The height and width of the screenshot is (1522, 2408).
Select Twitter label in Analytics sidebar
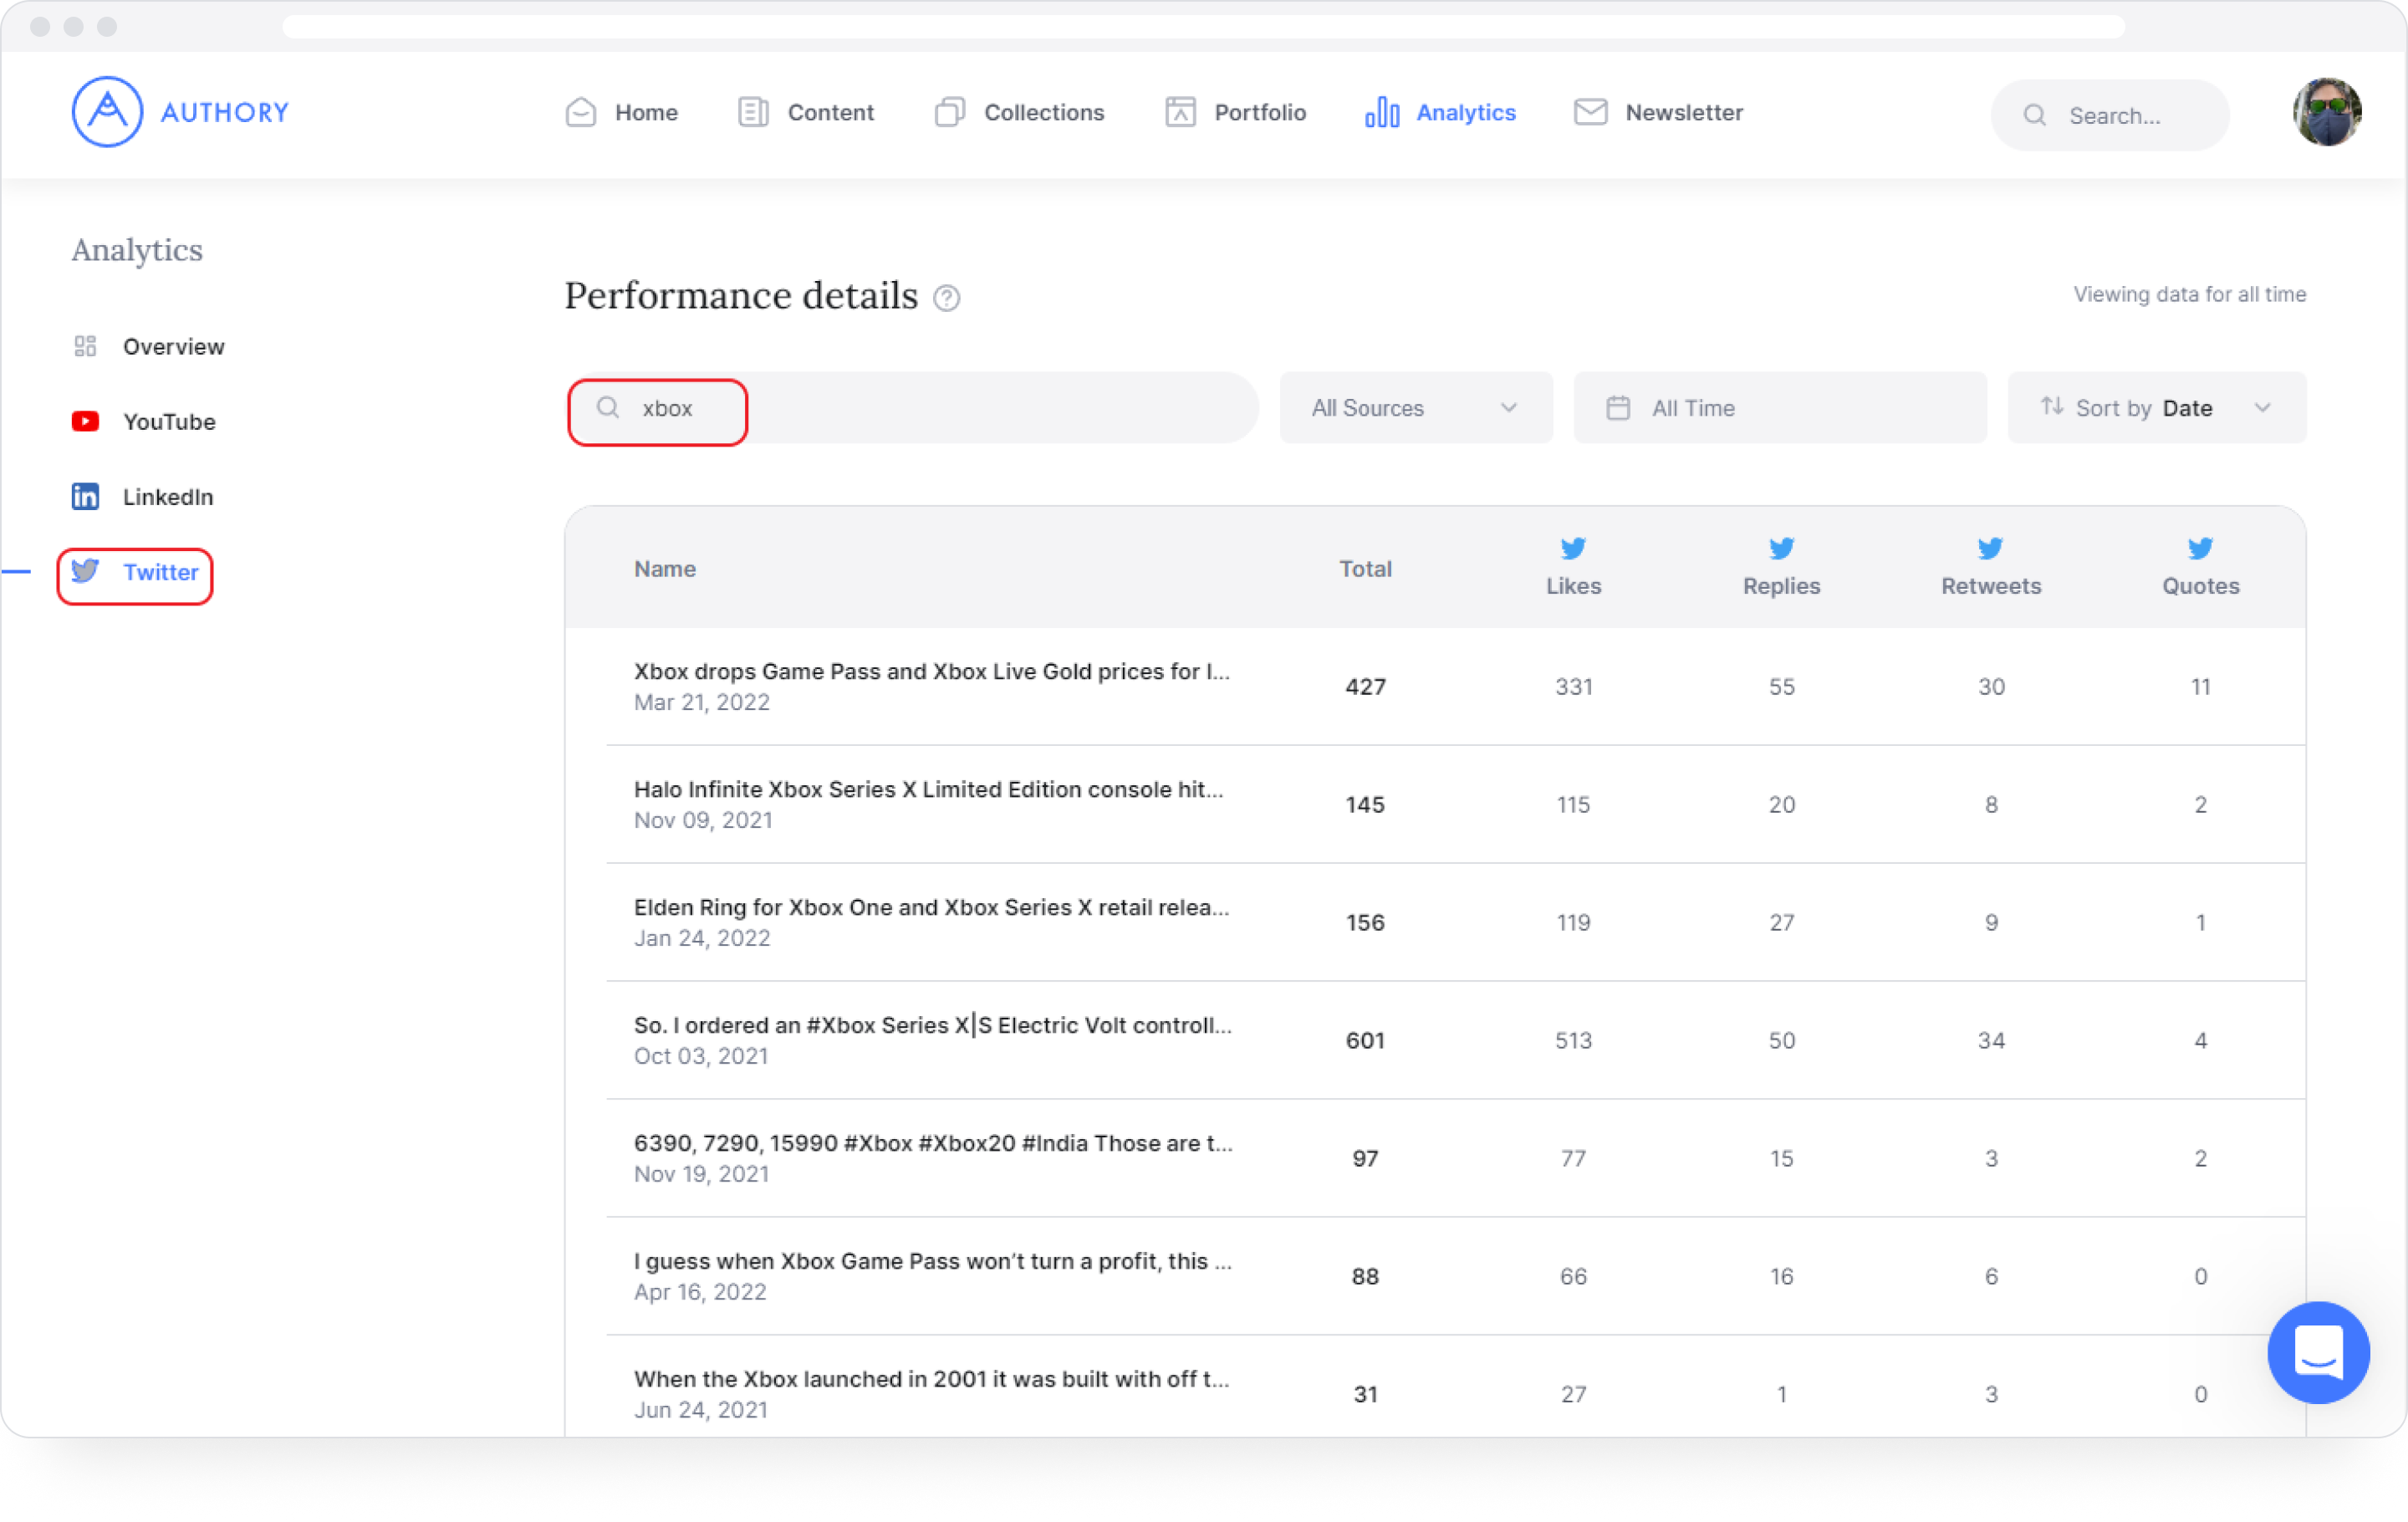coord(160,571)
